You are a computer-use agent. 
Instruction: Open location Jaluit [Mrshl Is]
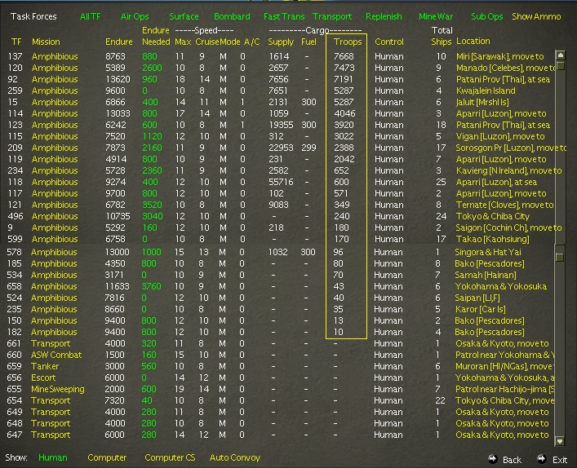click(x=482, y=102)
